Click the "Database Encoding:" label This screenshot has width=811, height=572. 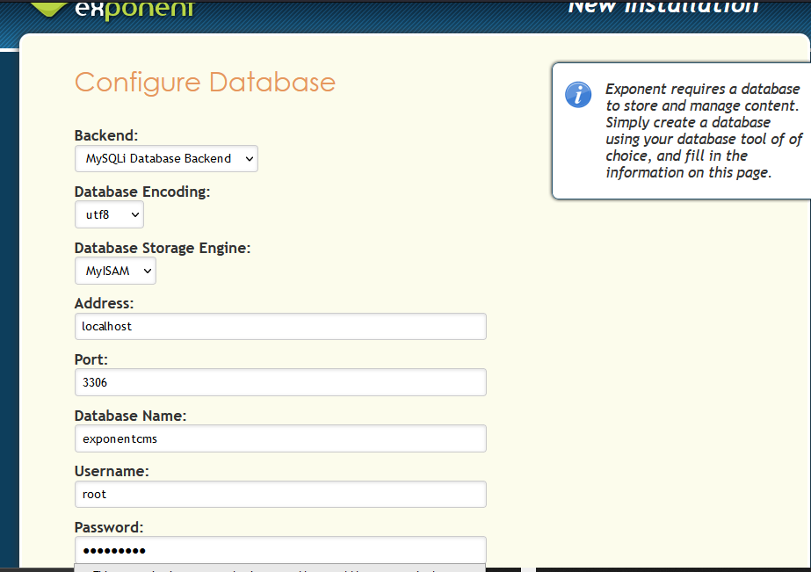(x=142, y=192)
